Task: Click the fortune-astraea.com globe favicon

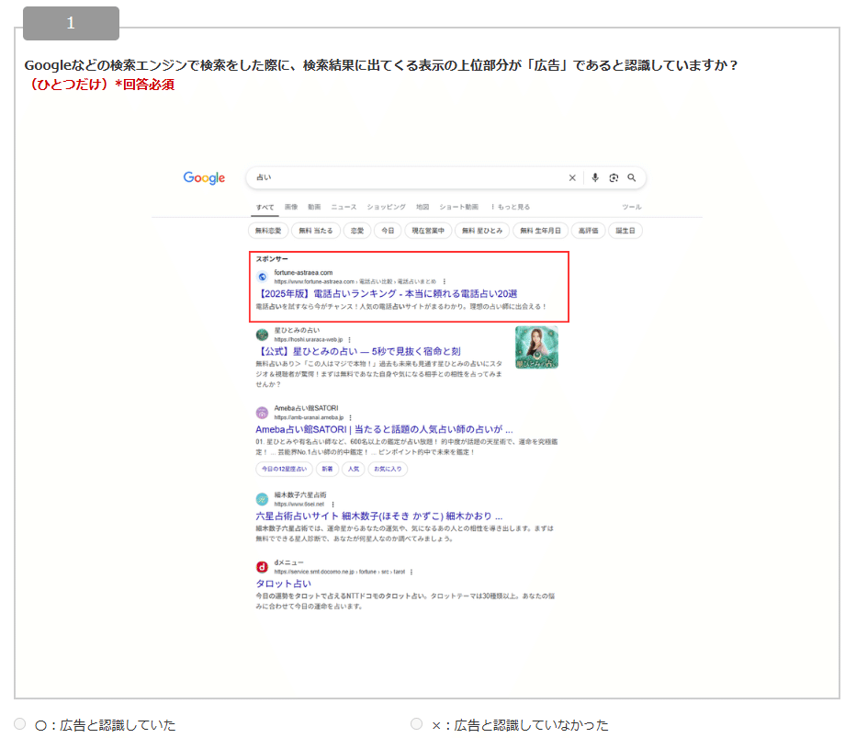Action: pyautogui.click(x=262, y=277)
